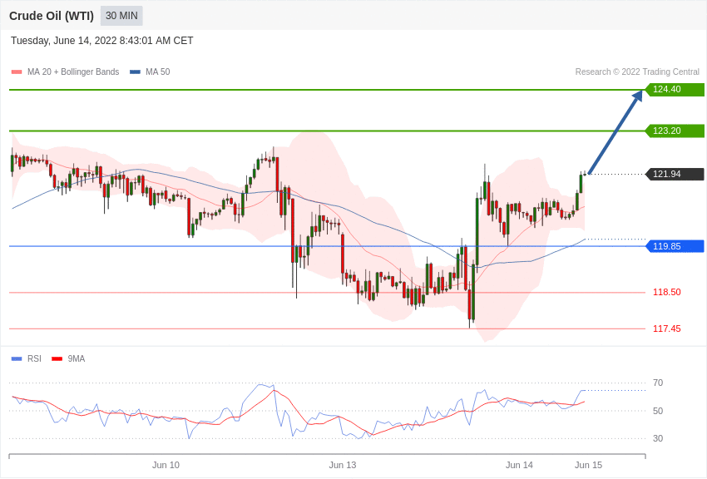Click the 119.85 pivot price label
Viewport: 707px width, 479px height.
click(x=675, y=246)
